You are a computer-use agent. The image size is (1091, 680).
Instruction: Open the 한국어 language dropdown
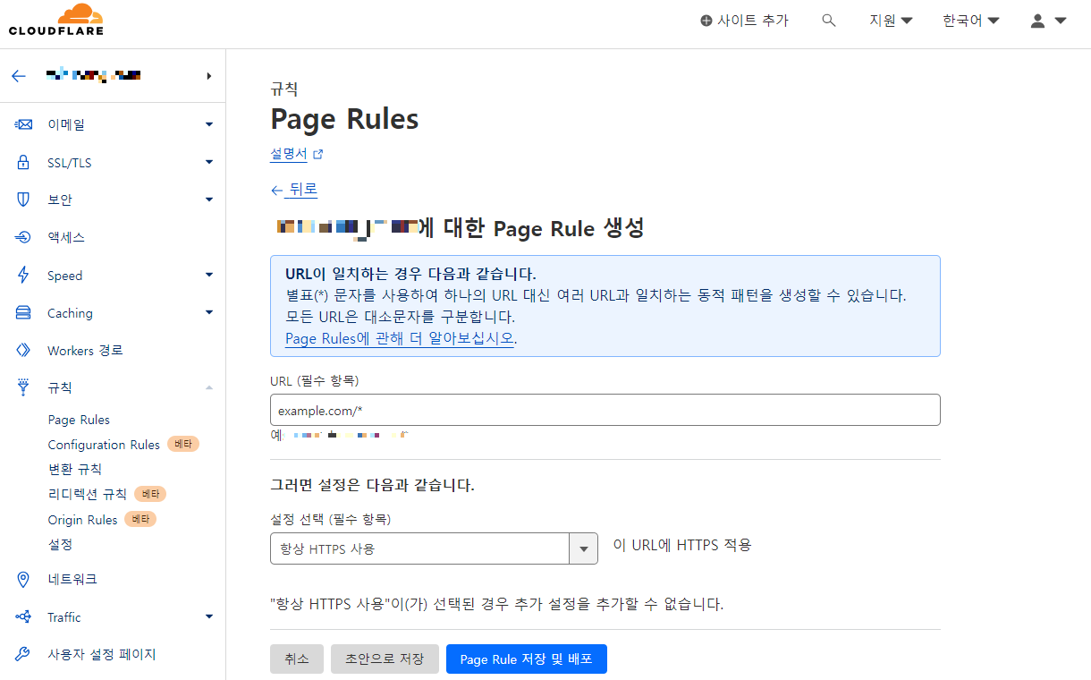tap(970, 21)
